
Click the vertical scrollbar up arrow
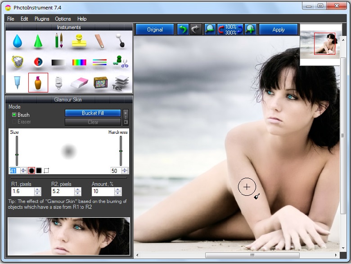pyautogui.click(x=343, y=40)
